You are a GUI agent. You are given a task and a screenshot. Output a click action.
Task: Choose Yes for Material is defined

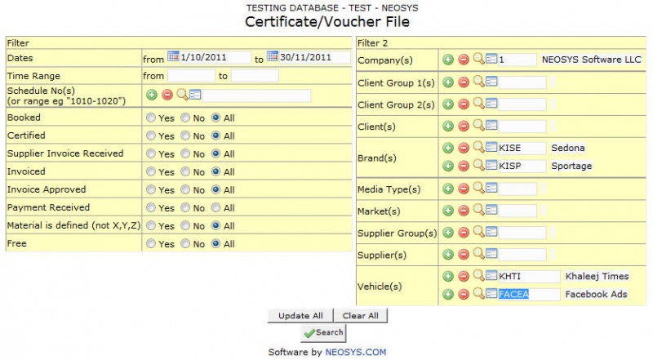point(151,226)
